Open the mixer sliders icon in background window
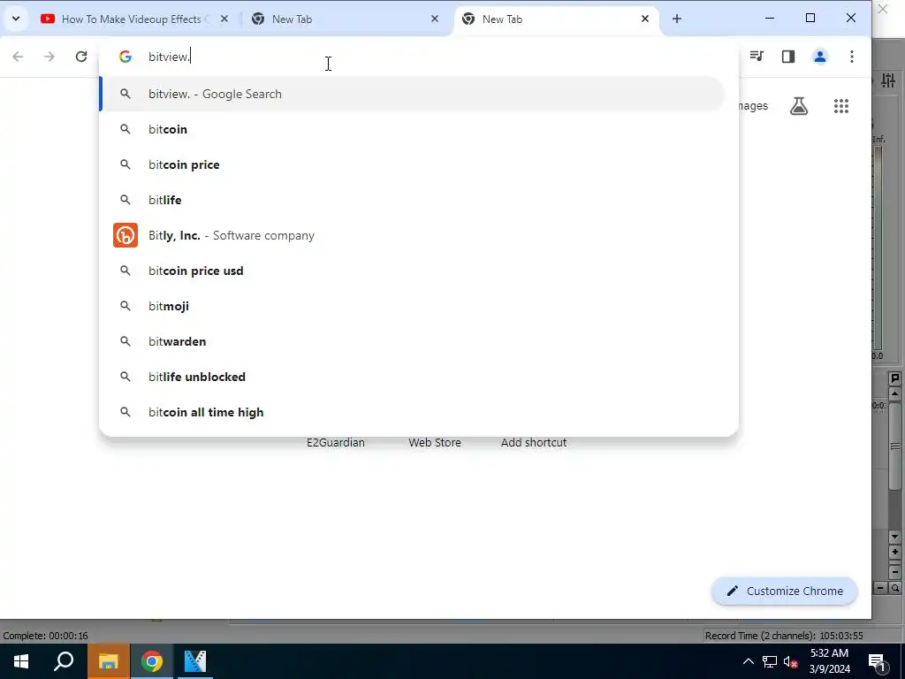The height and width of the screenshot is (679, 905). point(888,80)
